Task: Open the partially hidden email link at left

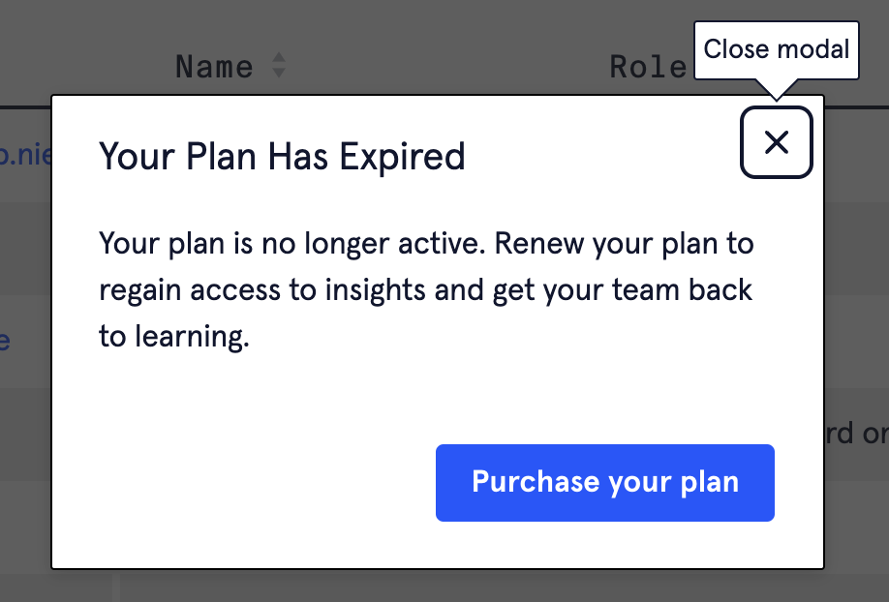Action: (x=25, y=155)
